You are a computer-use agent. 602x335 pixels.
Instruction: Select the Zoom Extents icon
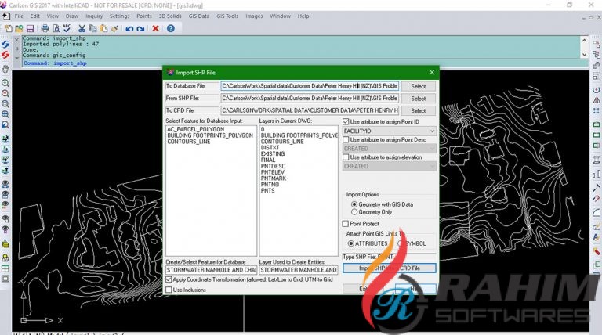pyautogui.click(x=5, y=114)
